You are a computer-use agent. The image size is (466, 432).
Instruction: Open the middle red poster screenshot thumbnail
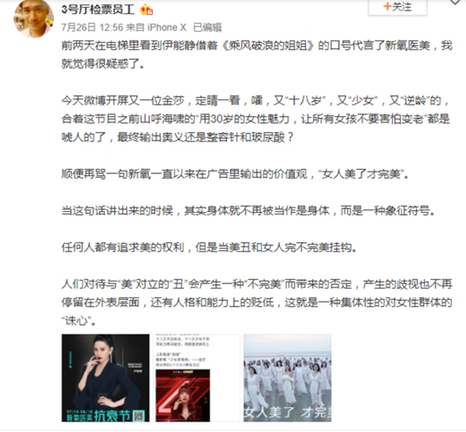(x=196, y=377)
